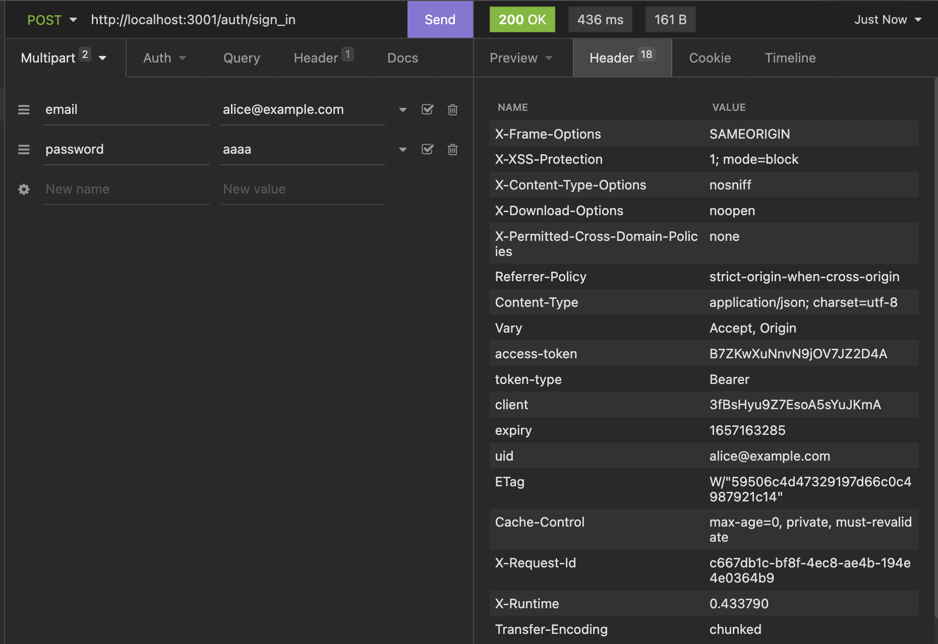The image size is (938, 644).
Task: Click the gear icon beside New name
Action: click(24, 189)
